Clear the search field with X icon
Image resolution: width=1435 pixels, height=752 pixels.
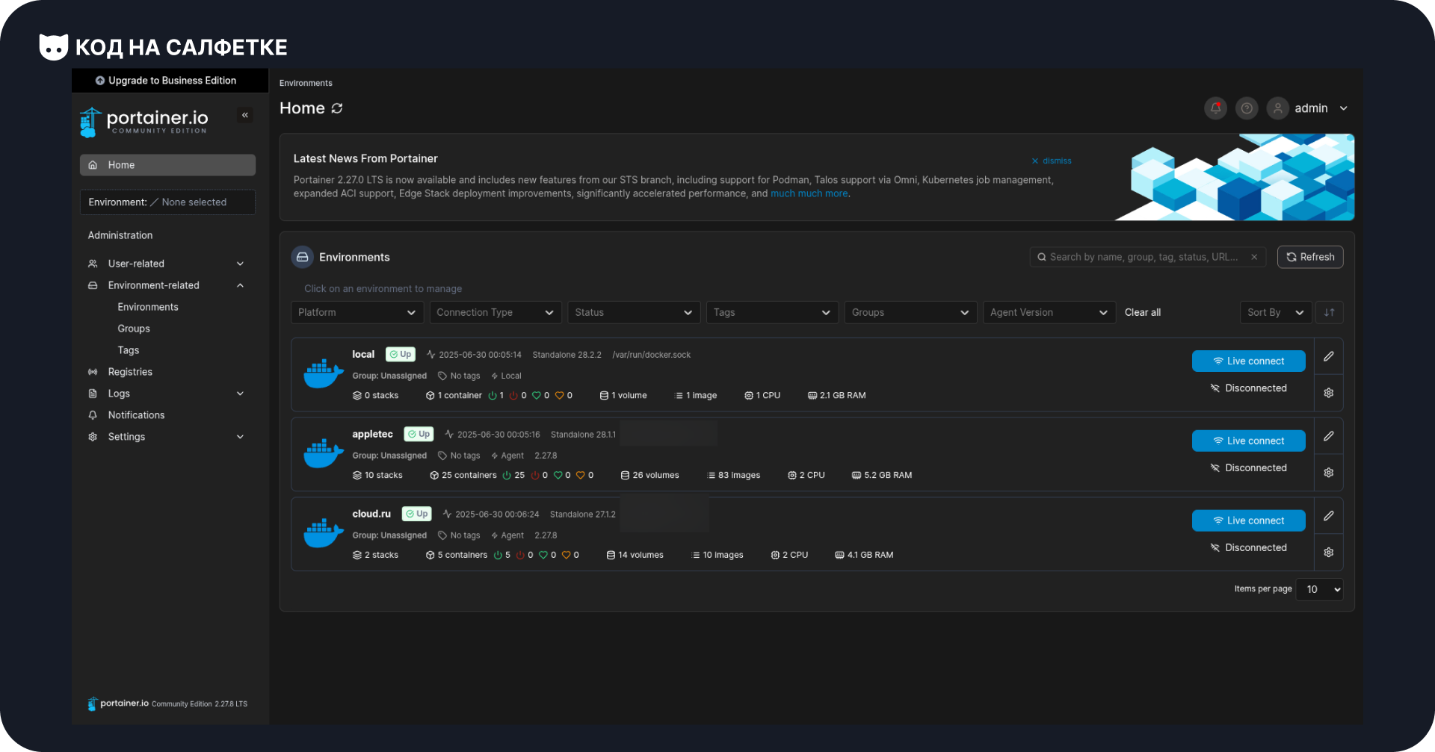1254,257
